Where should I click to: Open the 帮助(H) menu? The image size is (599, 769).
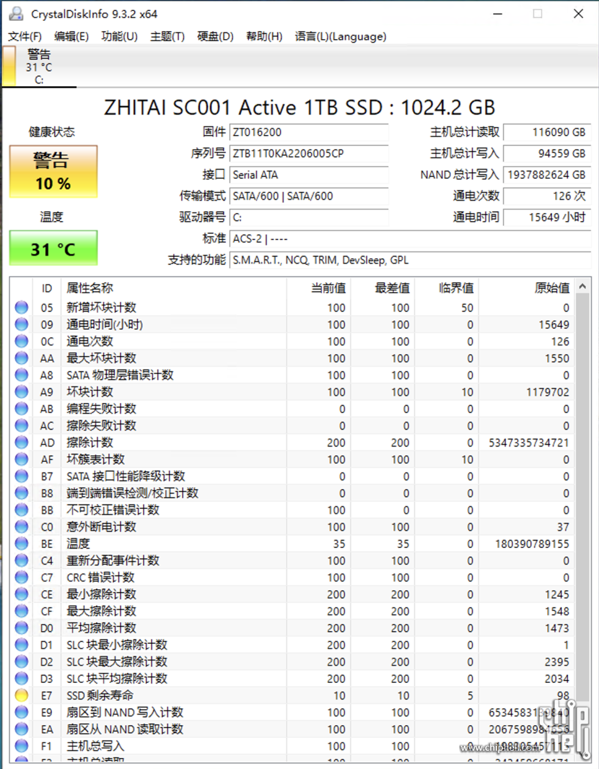point(264,37)
